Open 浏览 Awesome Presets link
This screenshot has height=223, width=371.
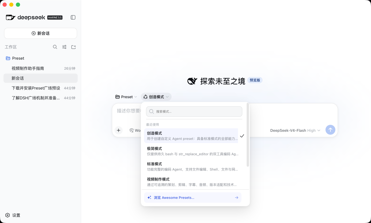point(193,198)
